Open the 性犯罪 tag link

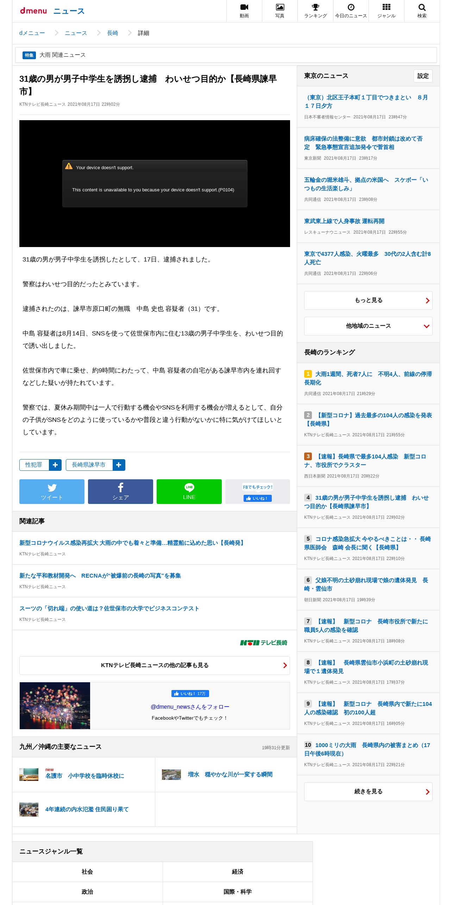click(x=34, y=465)
